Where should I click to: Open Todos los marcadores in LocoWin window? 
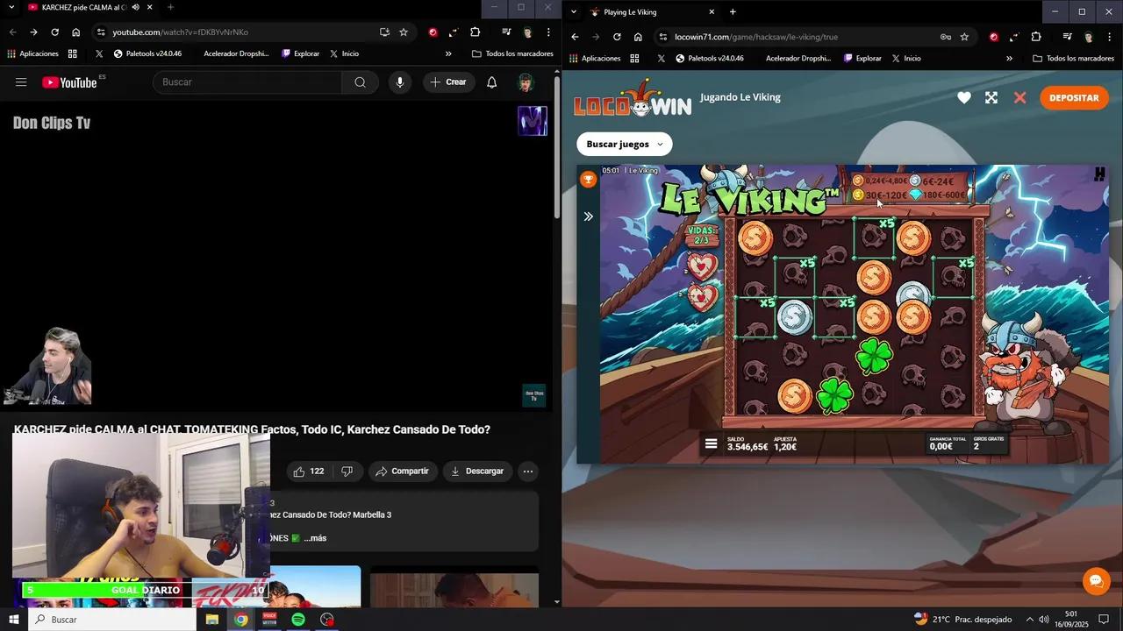(x=1073, y=59)
